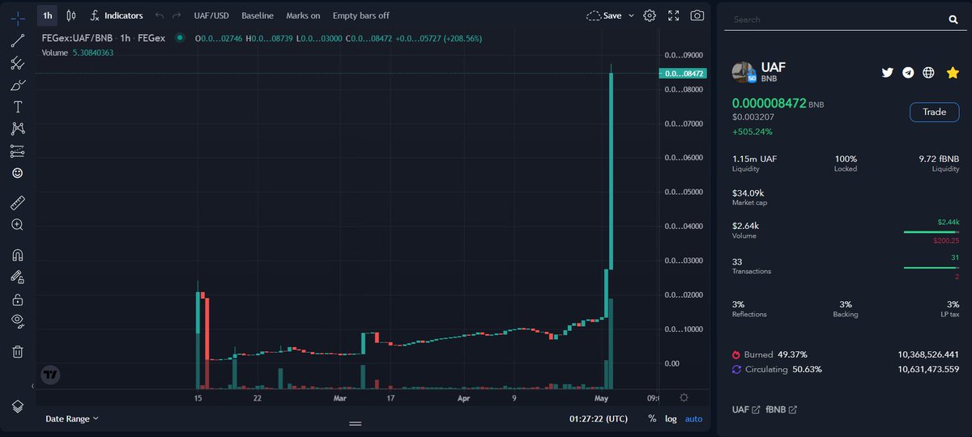The image size is (972, 437).
Task: Toggle lock all drawing tools
Action: pyautogui.click(x=17, y=299)
